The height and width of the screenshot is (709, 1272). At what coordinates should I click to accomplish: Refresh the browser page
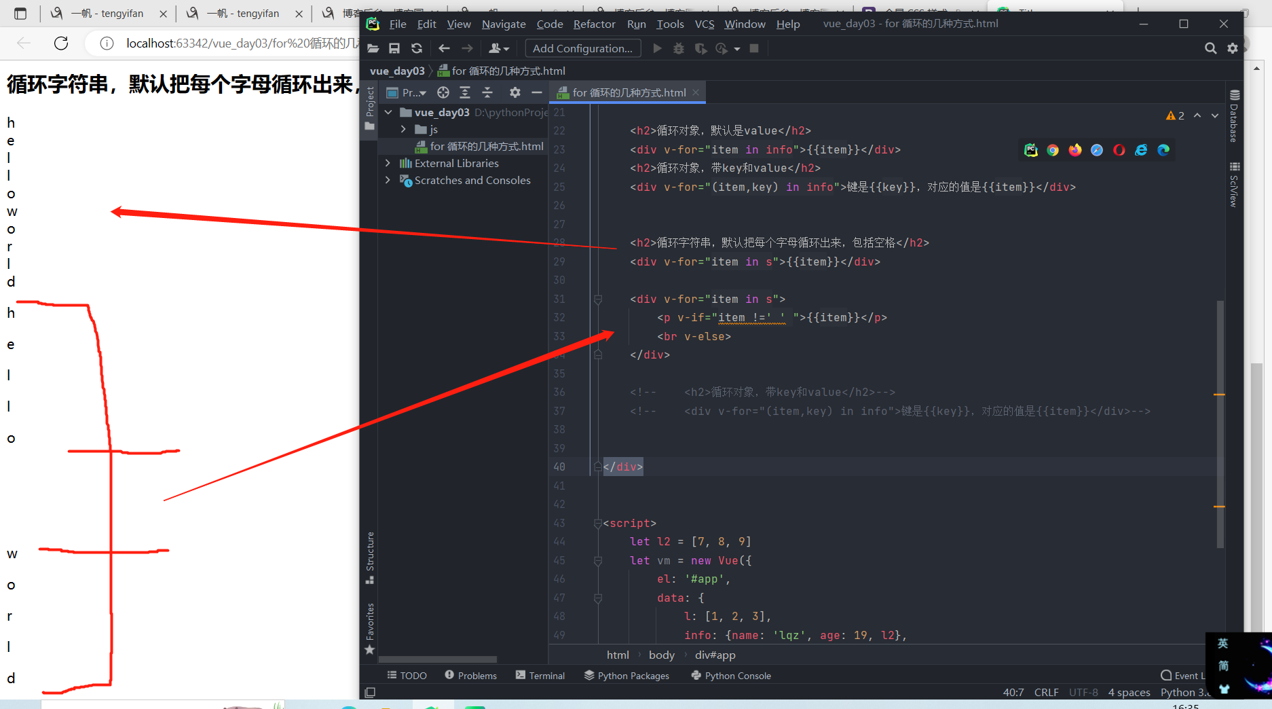61,43
